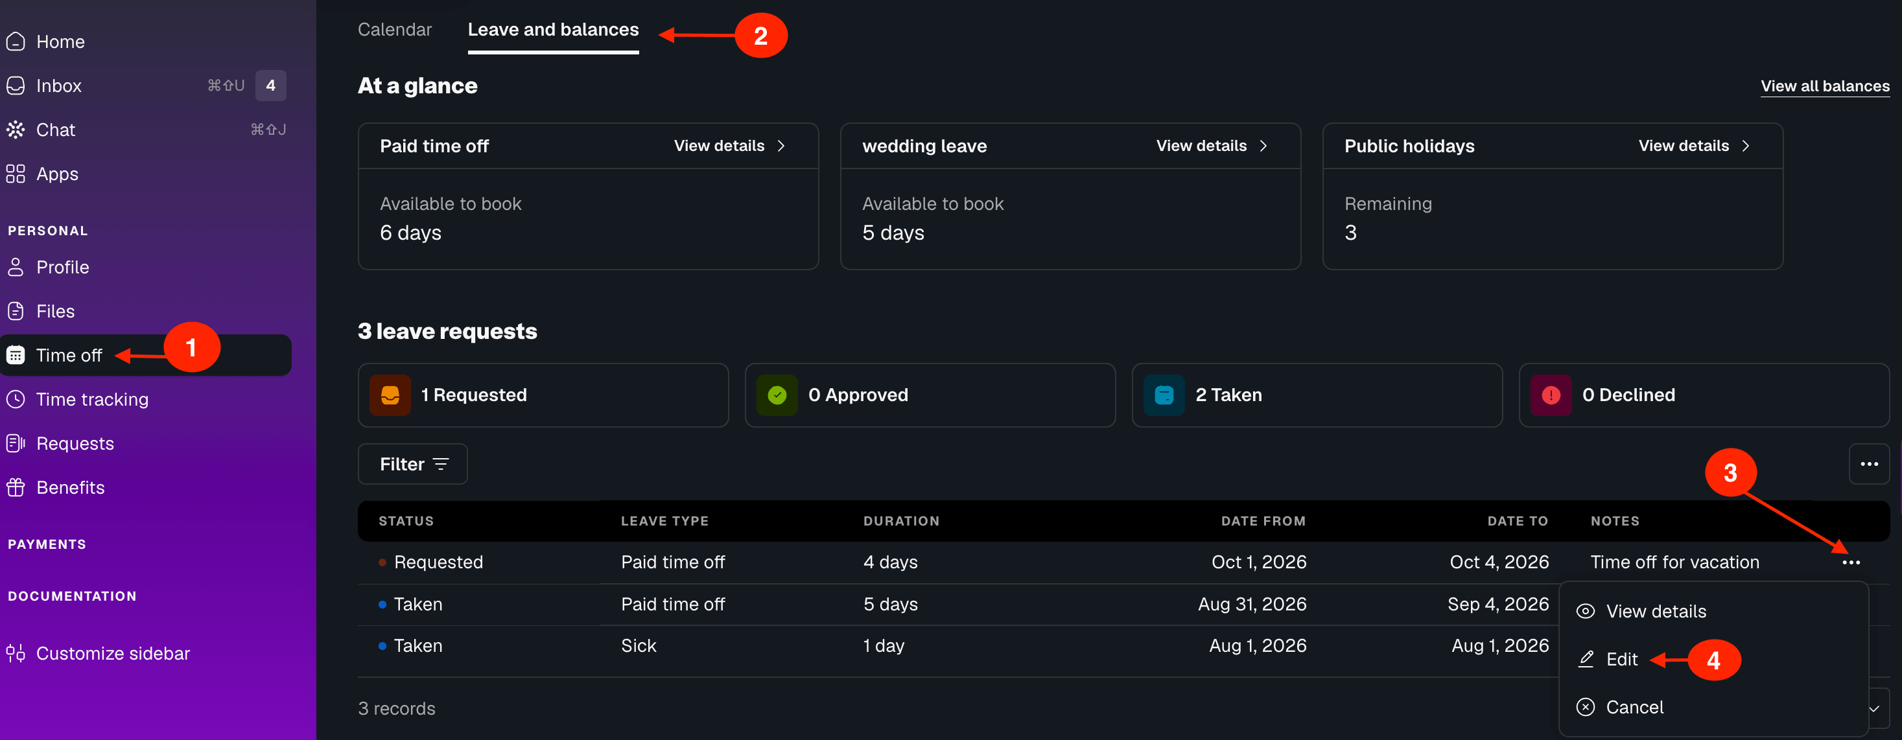Click the DURATION column header
The image size is (1902, 740).
point(901,521)
